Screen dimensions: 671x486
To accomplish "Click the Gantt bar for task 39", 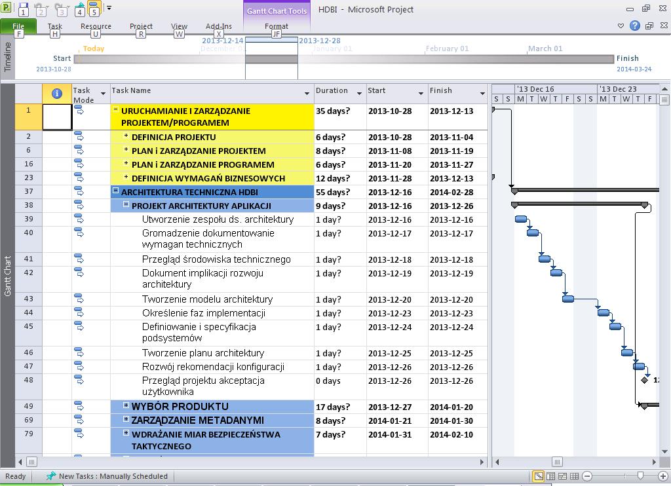I will tap(521, 219).
